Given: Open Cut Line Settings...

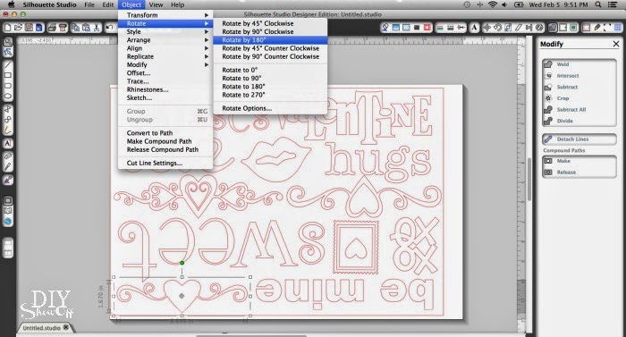Looking at the screenshot, I should 165,164.
